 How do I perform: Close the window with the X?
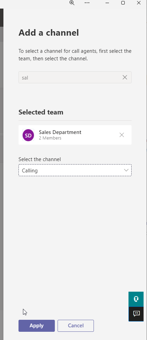(139, 3)
